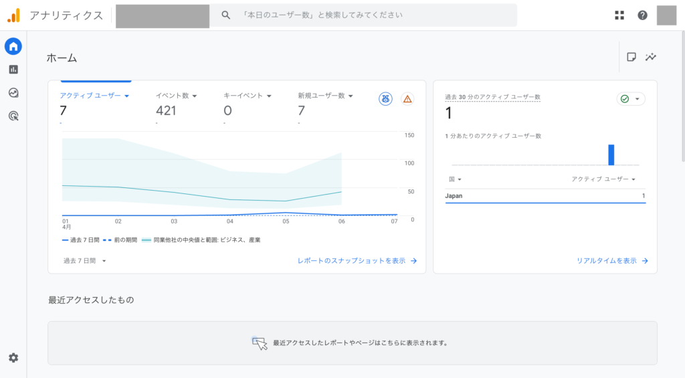Click レポートのスナップショットを表示 link

357,261
